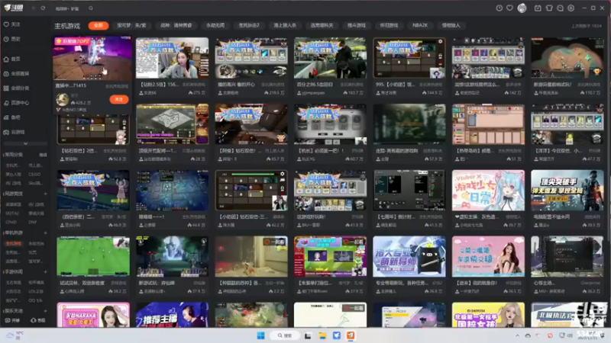Select the 逃离塔科夫 filter tab
The width and height of the screenshot is (611, 343).
pyautogui.click(x=322, y=25)
